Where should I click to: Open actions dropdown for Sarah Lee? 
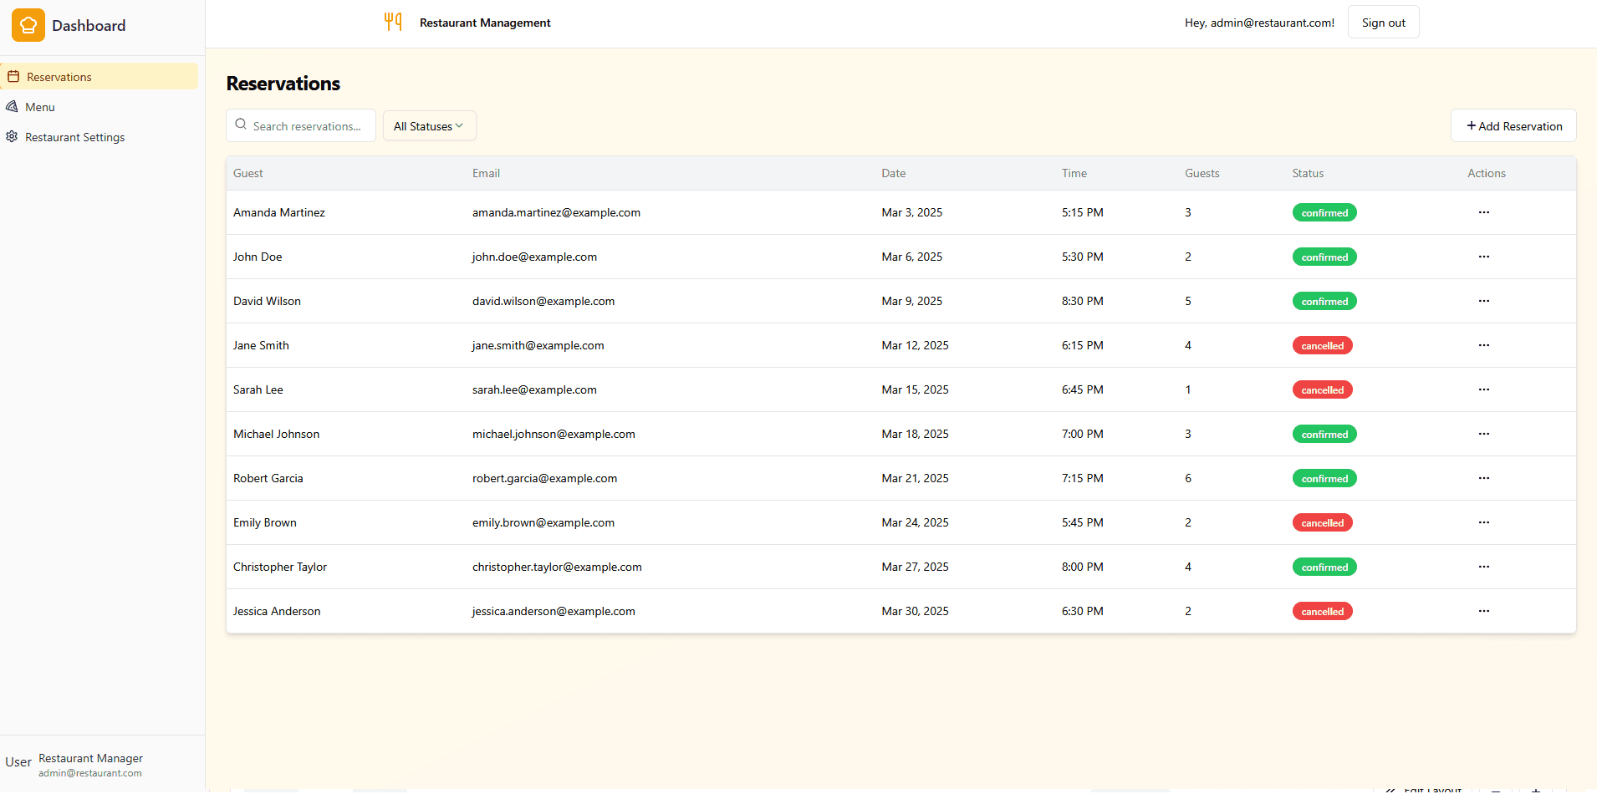(x=1483, y=389)
